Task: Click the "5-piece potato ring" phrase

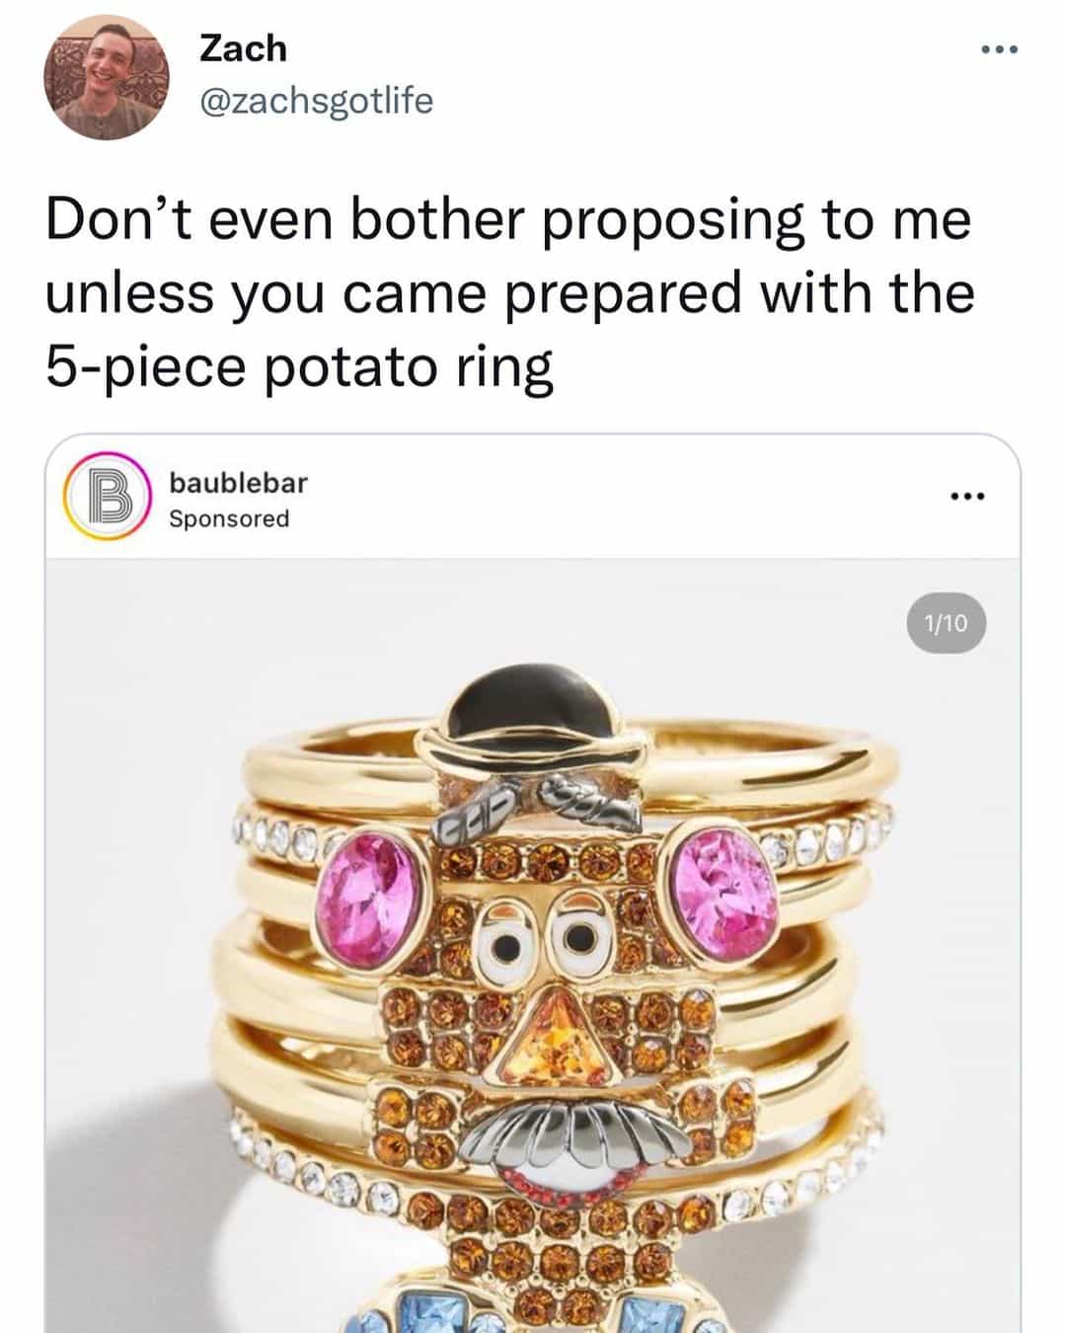Action: (x=300, y=367)
